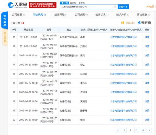Screen dimensions: 156x135
Task: Jump to page 3 of announcements
Action: tap(136, 130)
